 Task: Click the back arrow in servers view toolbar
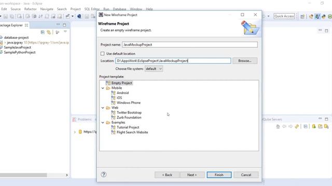(284, 127)
